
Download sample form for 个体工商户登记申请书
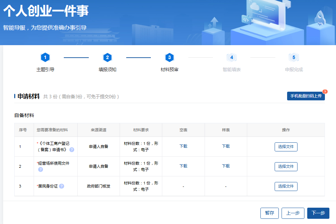coord(226,146)
